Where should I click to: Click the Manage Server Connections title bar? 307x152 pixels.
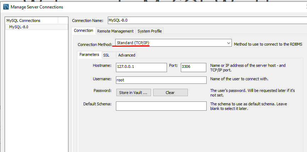pyautogui.click(x=142, y=7)
